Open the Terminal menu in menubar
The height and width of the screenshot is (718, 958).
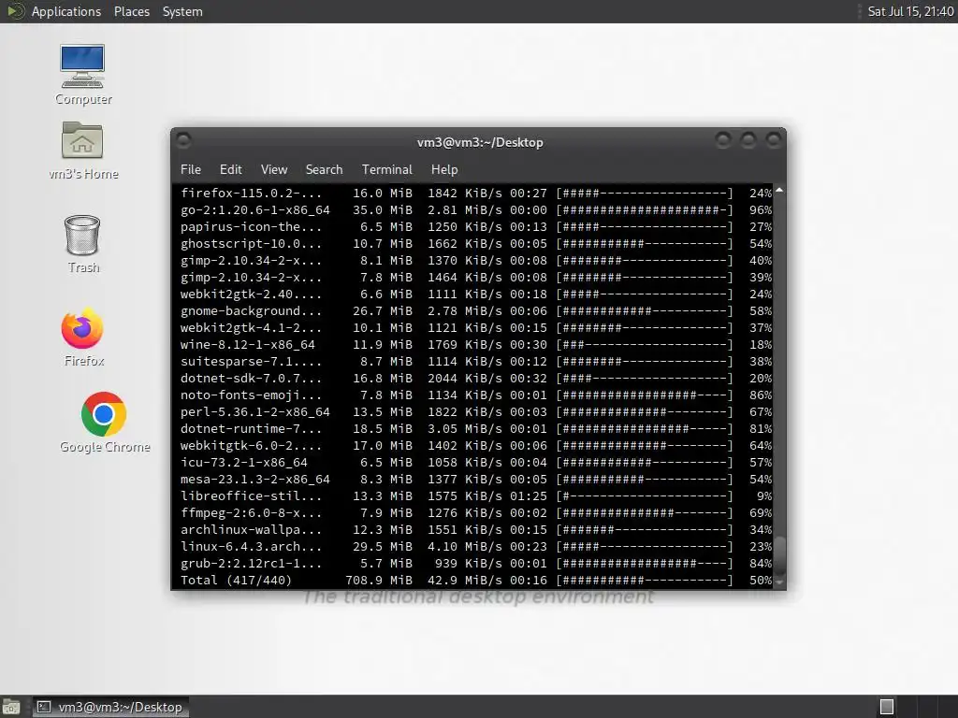[386, 169]
